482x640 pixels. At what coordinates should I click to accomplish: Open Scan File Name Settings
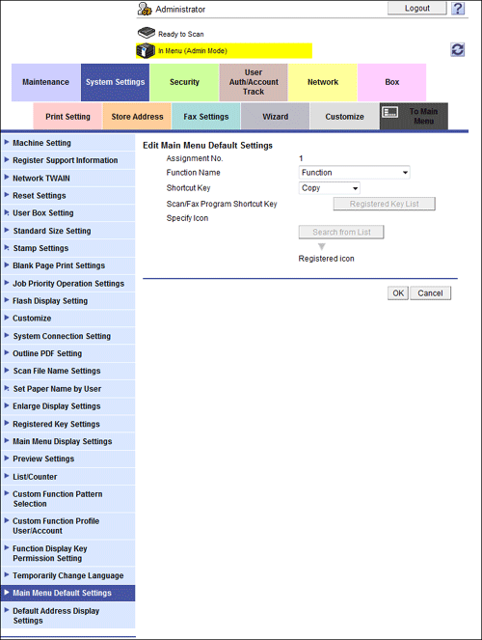click(x=68, y=371)
